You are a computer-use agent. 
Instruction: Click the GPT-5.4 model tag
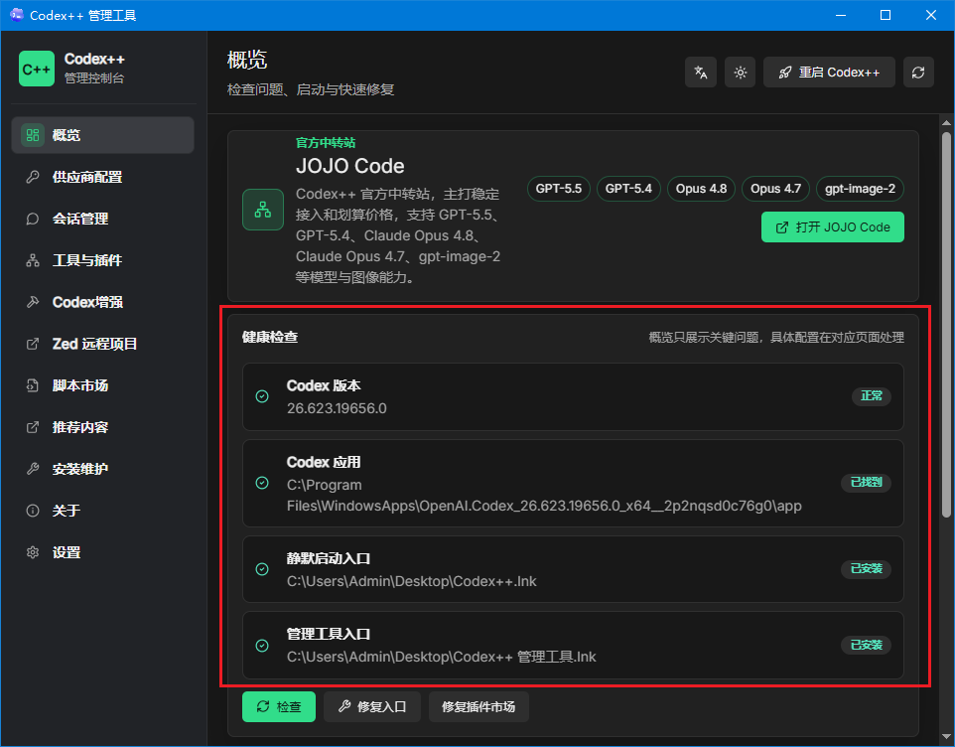(x=628, y=189)
